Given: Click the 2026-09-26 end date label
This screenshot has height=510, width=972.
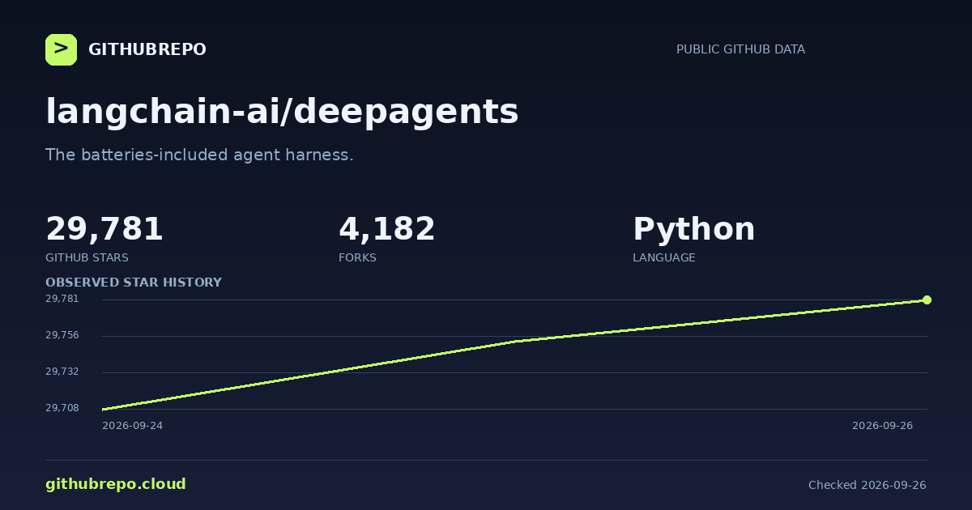Looking at the screenshot, I should pos(882,426).
